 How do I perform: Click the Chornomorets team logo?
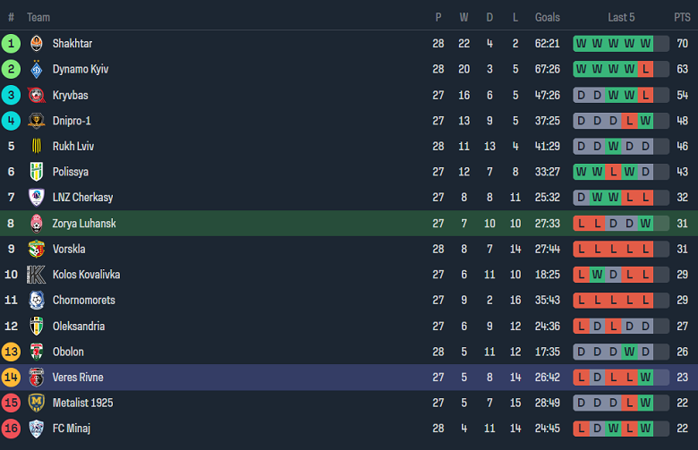click(x=37, y=300)
